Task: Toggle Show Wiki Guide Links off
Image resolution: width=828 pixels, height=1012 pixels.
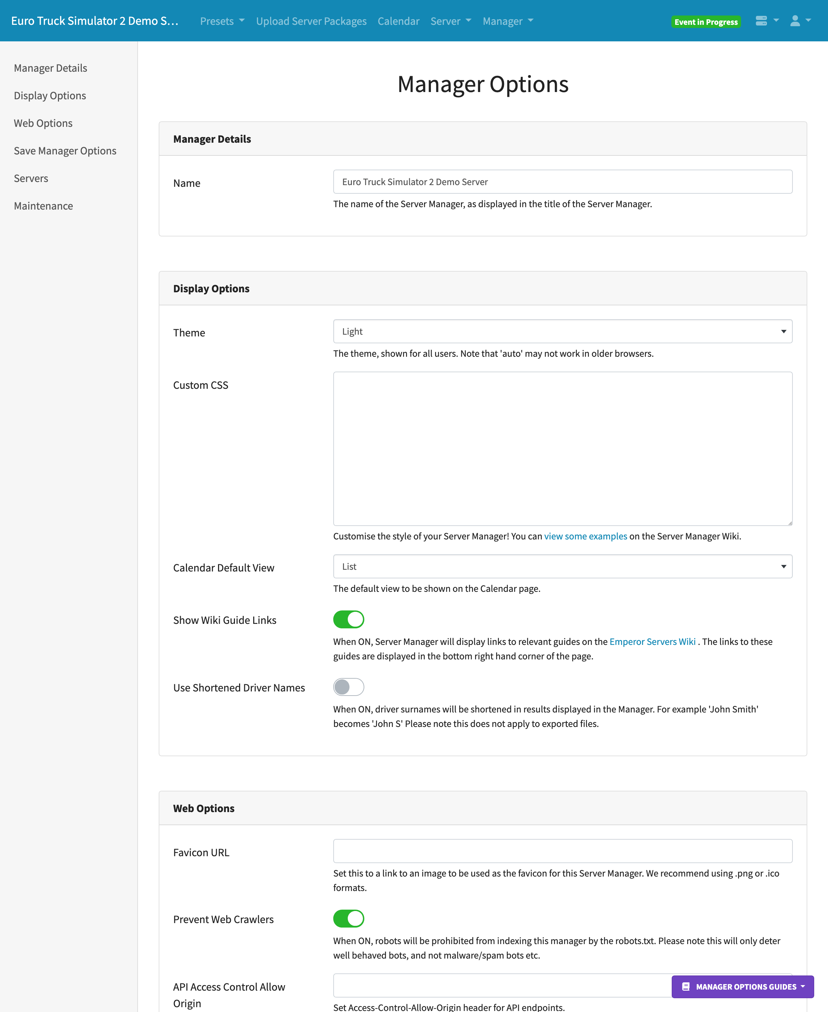Action: point(348,619)
